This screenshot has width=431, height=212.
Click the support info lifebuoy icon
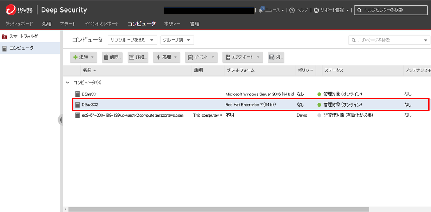point(316,10)
